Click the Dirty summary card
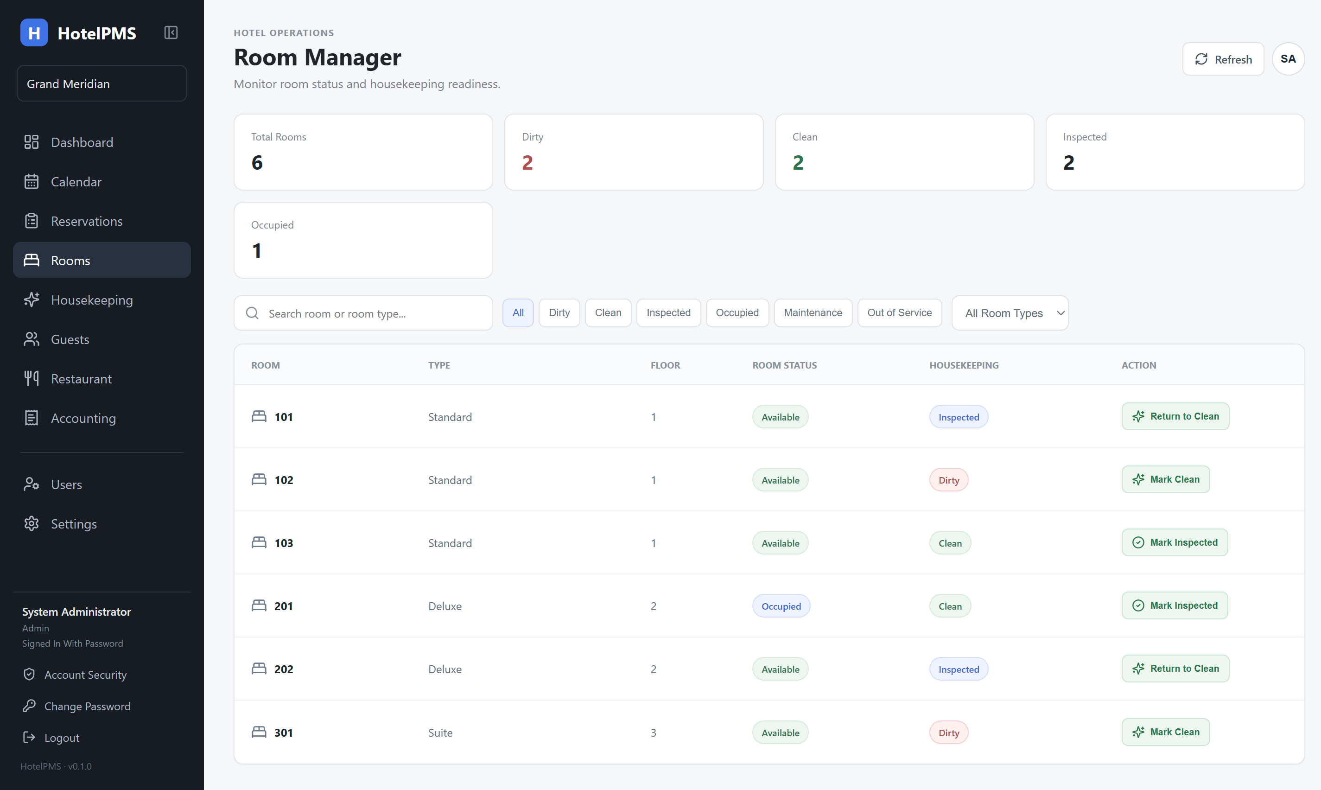The image size is (1321, 790). point(633,152)
